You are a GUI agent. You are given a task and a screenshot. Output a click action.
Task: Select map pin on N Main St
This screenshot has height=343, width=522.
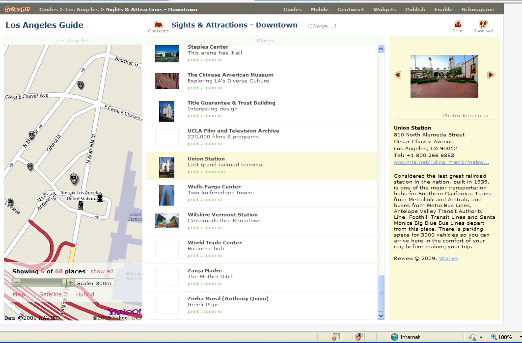tap(31, 135)
